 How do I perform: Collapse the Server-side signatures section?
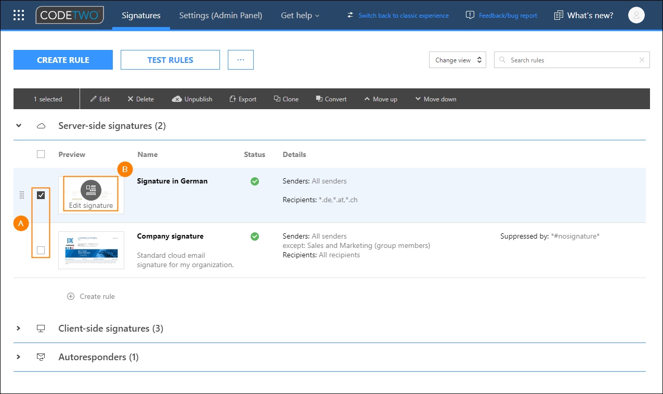pos(19,125)
